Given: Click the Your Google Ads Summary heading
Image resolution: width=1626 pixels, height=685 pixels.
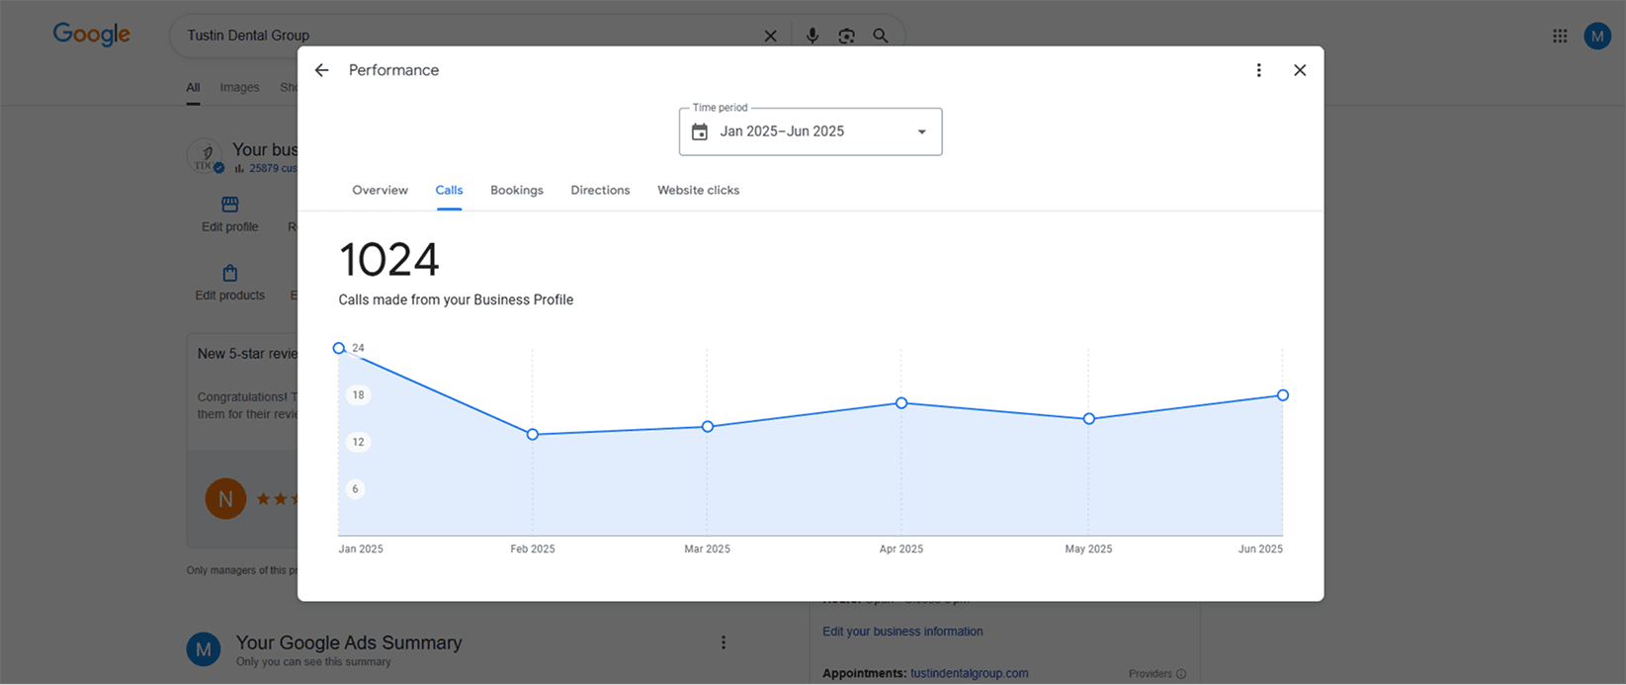Looking at the screenshot, I should 349,642.
